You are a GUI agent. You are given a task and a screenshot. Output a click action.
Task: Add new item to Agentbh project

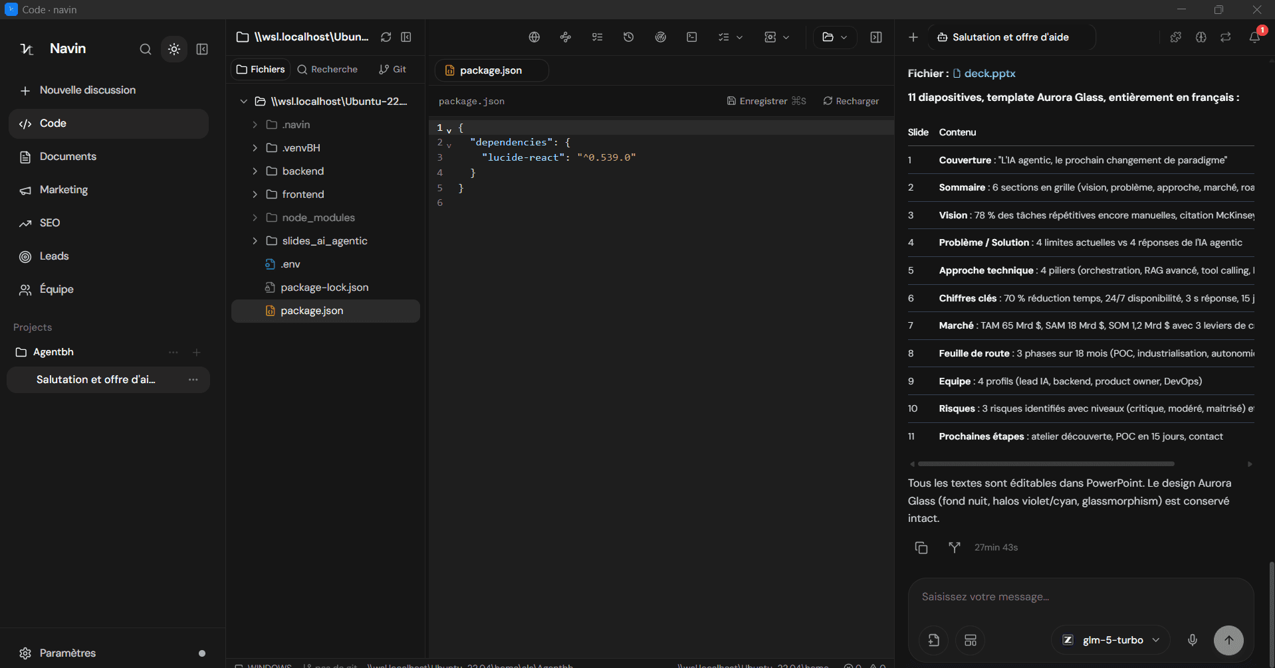click(197, 353)
